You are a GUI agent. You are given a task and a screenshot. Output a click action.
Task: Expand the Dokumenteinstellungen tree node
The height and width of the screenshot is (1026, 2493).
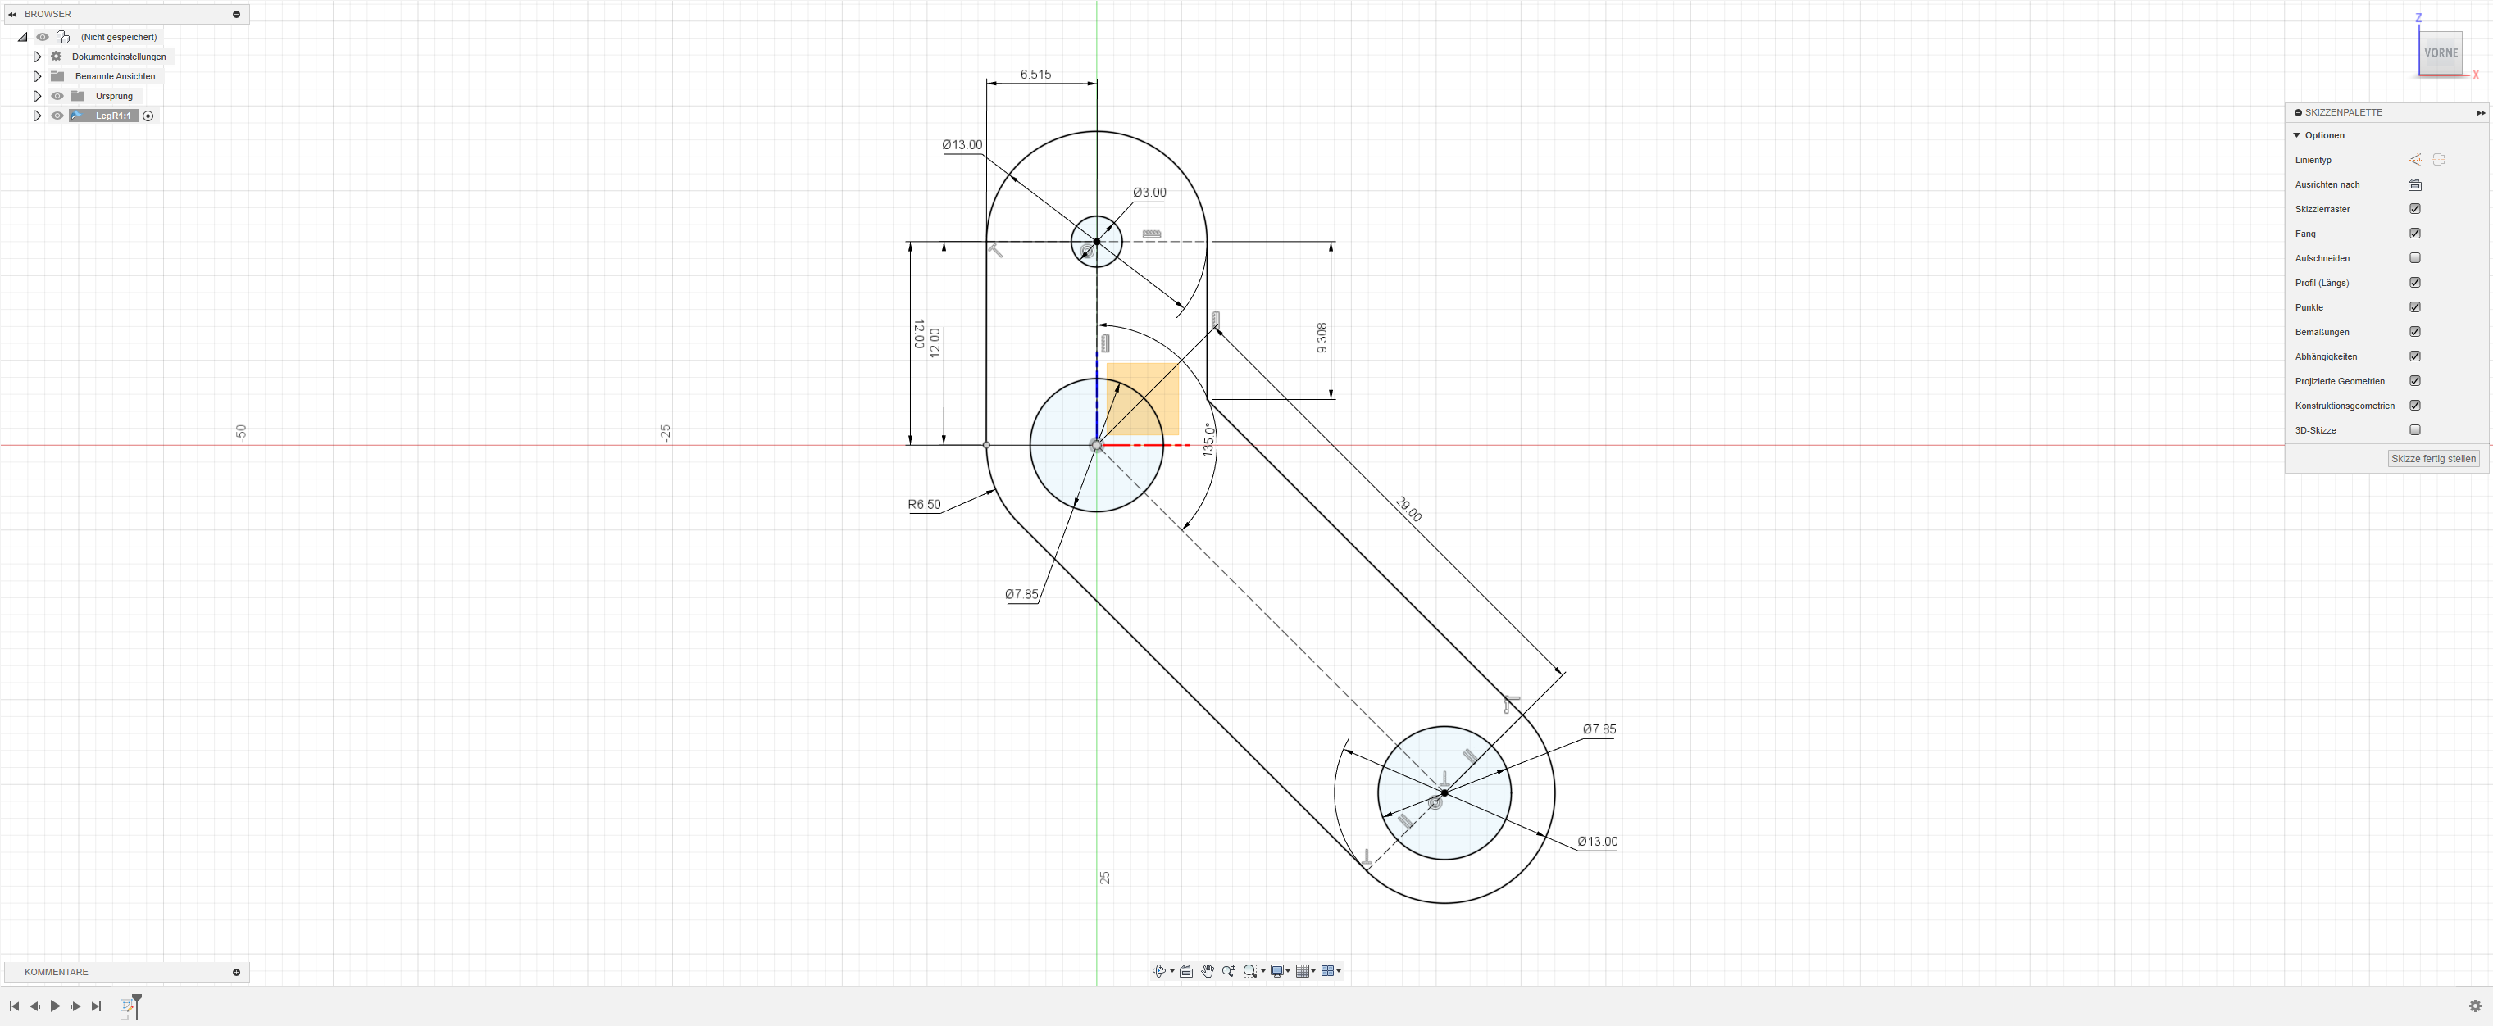37,56
